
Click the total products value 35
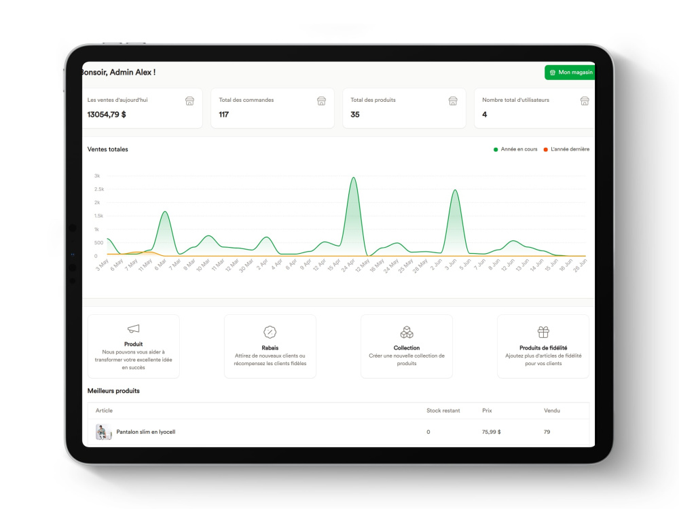(355, 115)
